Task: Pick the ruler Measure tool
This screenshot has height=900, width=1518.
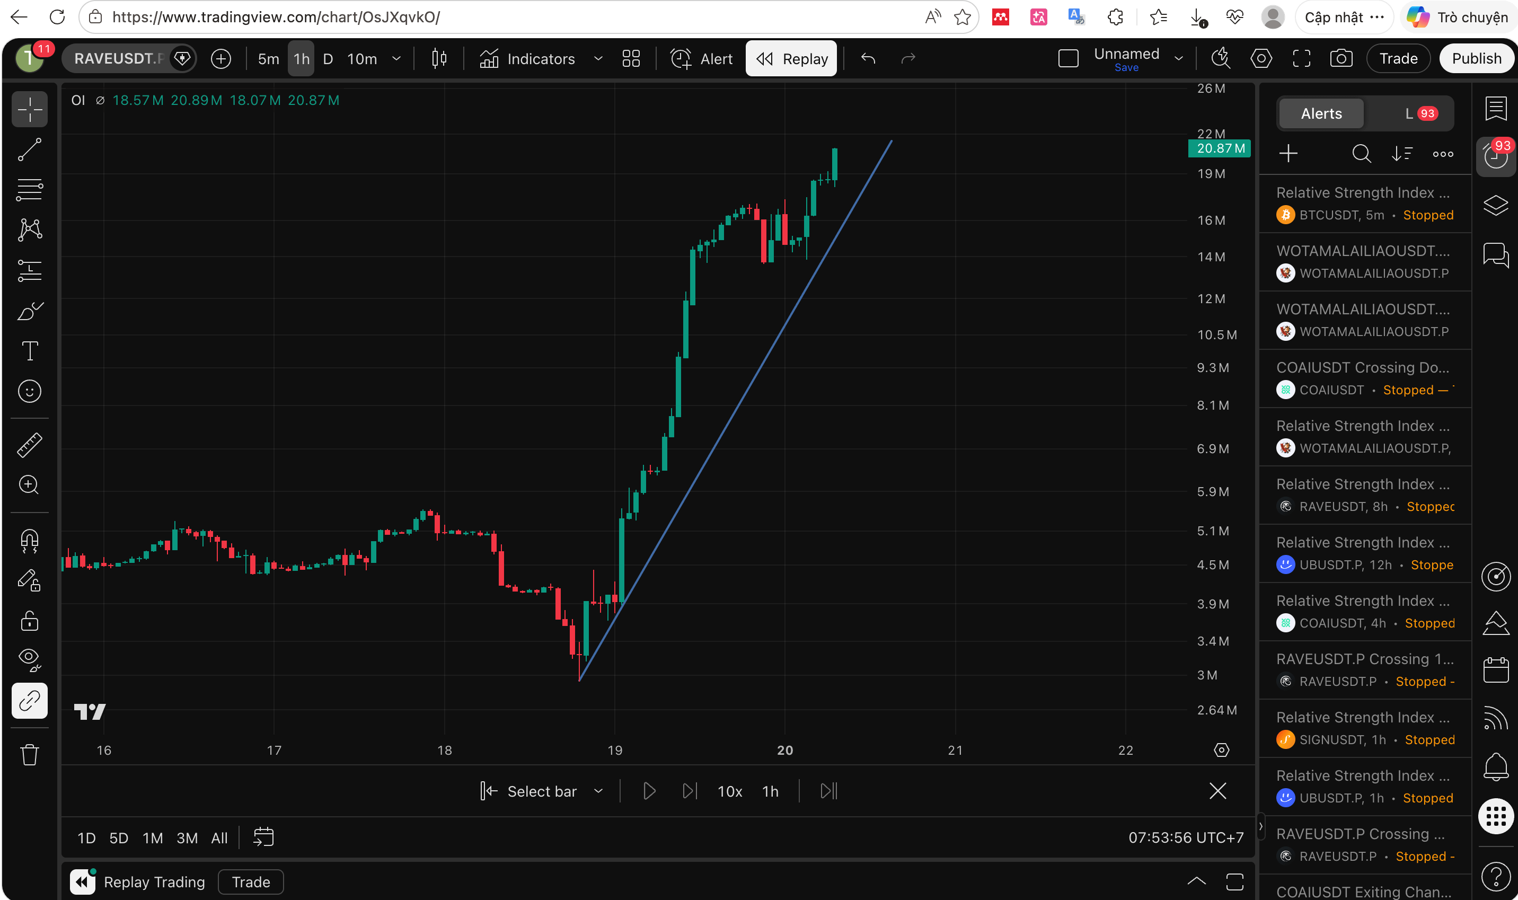Action: [29, 445]
